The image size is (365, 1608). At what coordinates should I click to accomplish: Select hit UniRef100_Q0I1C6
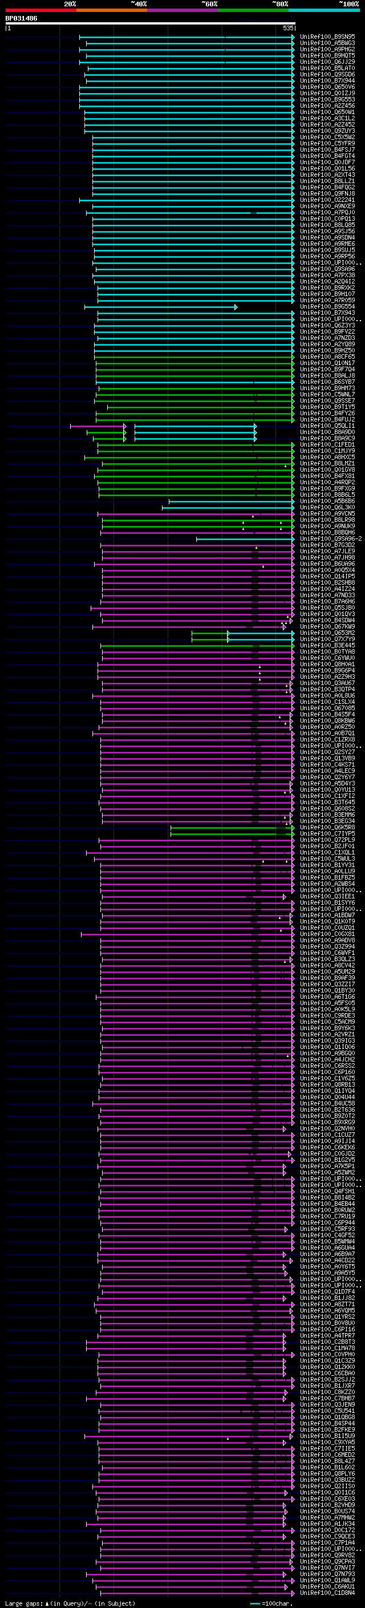click(x=327, y=1493)
